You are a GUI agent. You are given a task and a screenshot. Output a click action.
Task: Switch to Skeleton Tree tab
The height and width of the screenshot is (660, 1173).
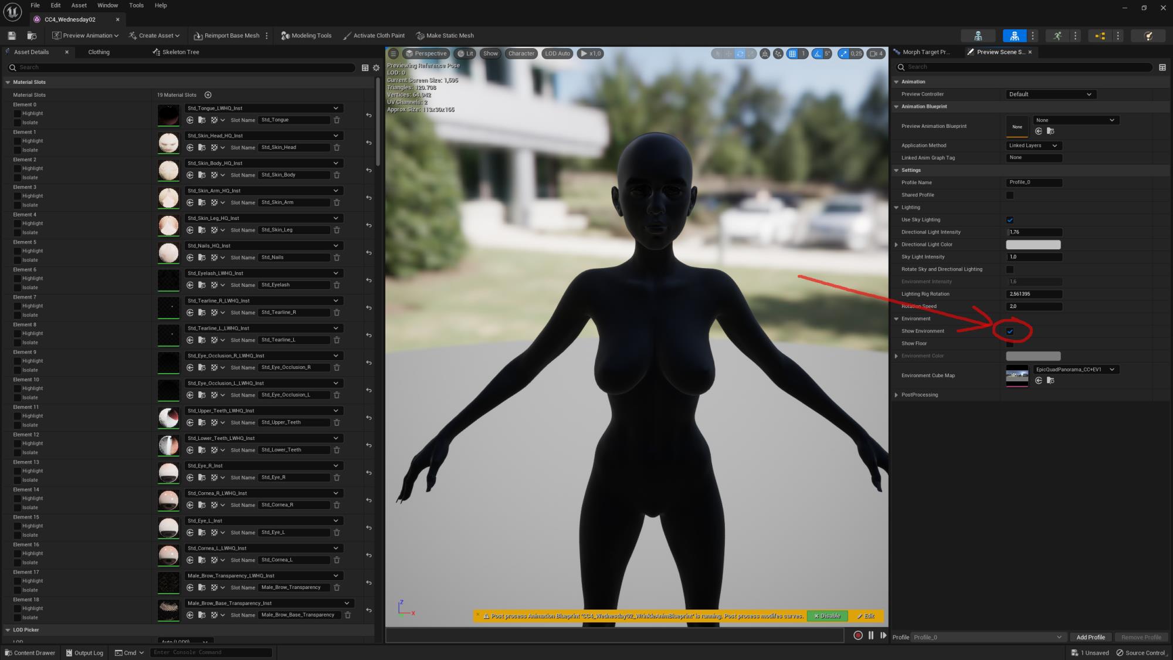pyautogui.click(x=176, y=52)
